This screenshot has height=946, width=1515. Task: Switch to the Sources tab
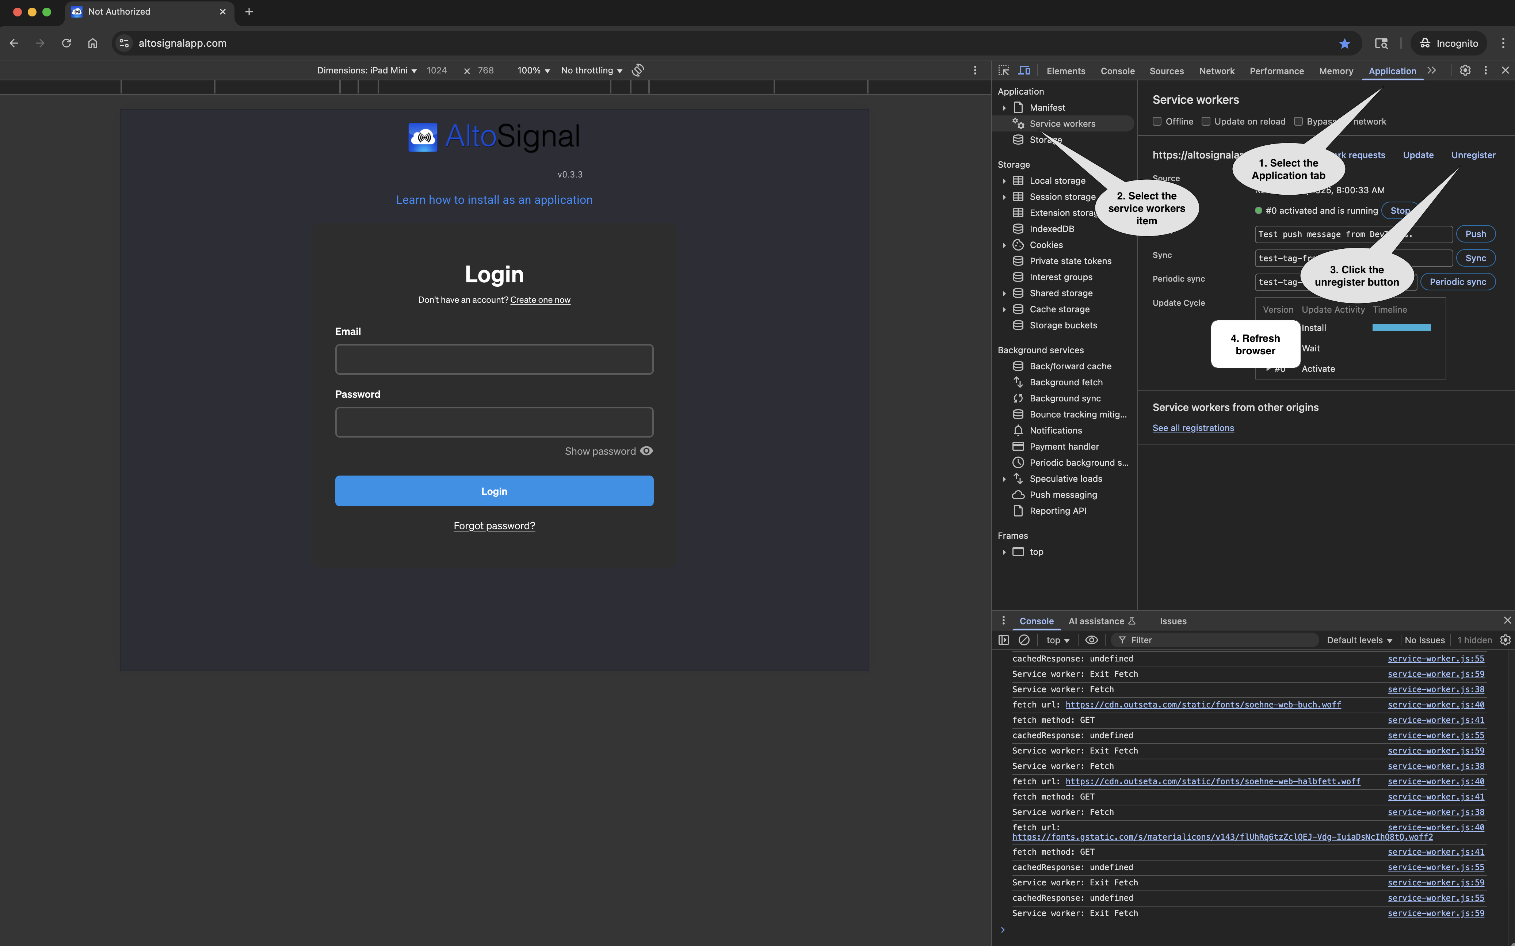pyautogui.click(x=1166, y=71)
